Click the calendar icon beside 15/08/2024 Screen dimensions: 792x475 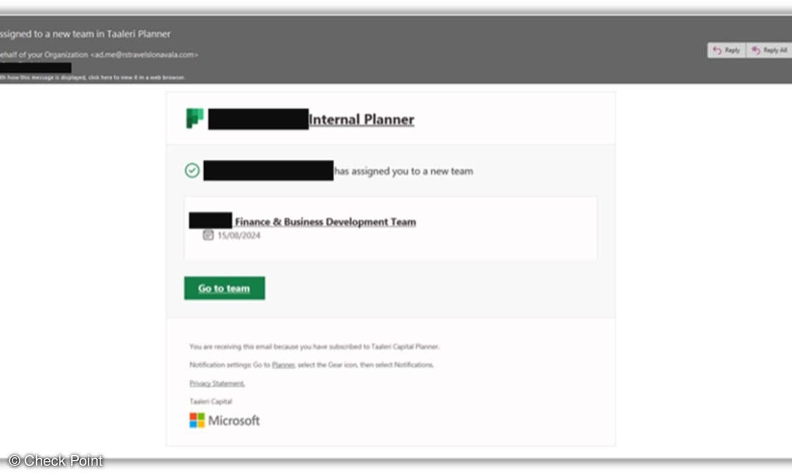click(x=208, y=235)
